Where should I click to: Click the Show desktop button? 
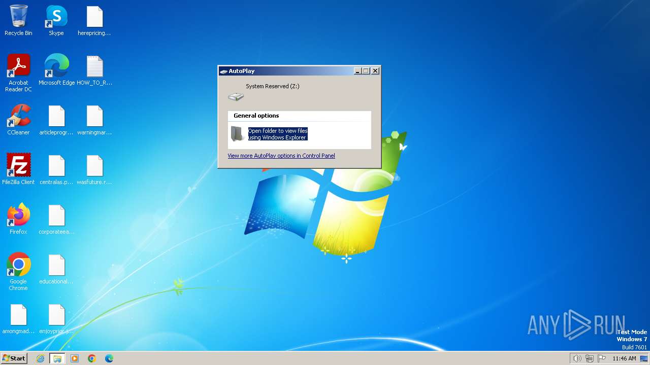point(644,358)
